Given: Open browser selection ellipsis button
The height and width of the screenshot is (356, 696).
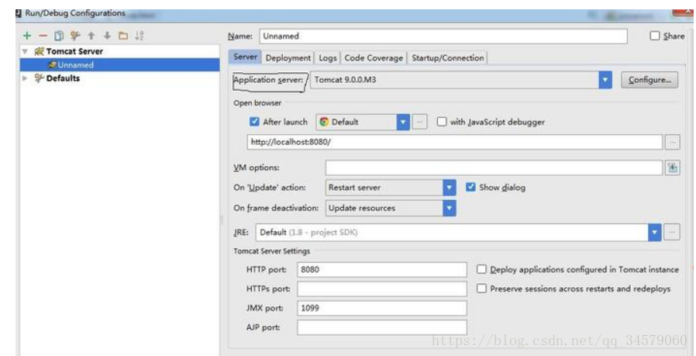Looking at the screenshot, I should 419,122.
